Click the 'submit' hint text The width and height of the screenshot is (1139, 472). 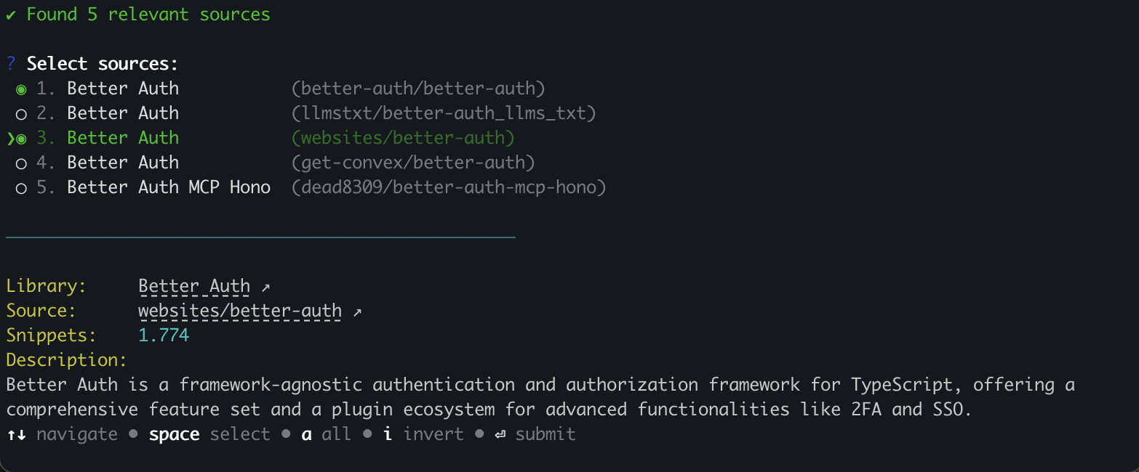point(545,434)
